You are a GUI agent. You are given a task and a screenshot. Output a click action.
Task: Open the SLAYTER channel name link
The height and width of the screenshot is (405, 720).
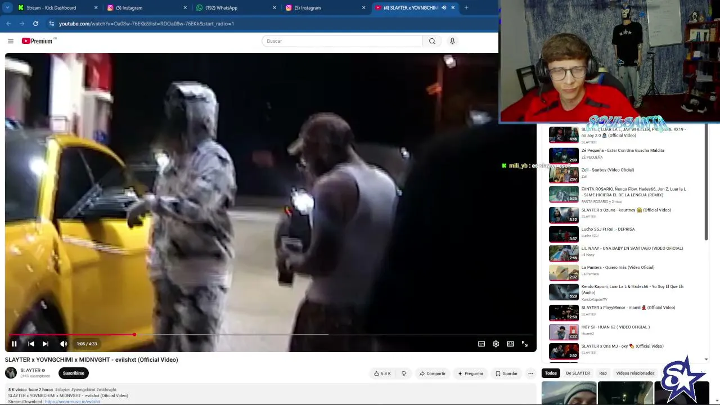(x=30, y=371)
